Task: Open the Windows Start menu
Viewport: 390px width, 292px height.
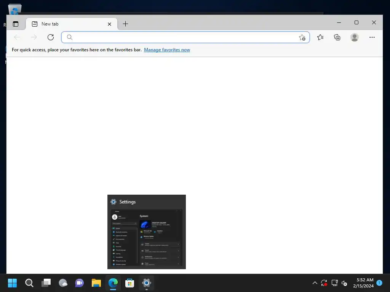Action: pos(12,283)
